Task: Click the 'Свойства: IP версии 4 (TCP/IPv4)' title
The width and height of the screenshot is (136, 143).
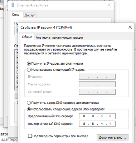Action: pos(46,28)
